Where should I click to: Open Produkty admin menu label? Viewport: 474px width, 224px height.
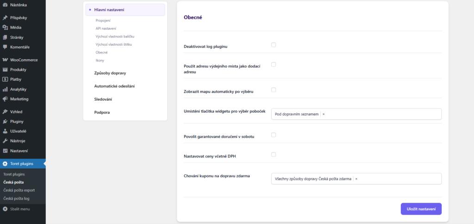(x=18, y=70)
